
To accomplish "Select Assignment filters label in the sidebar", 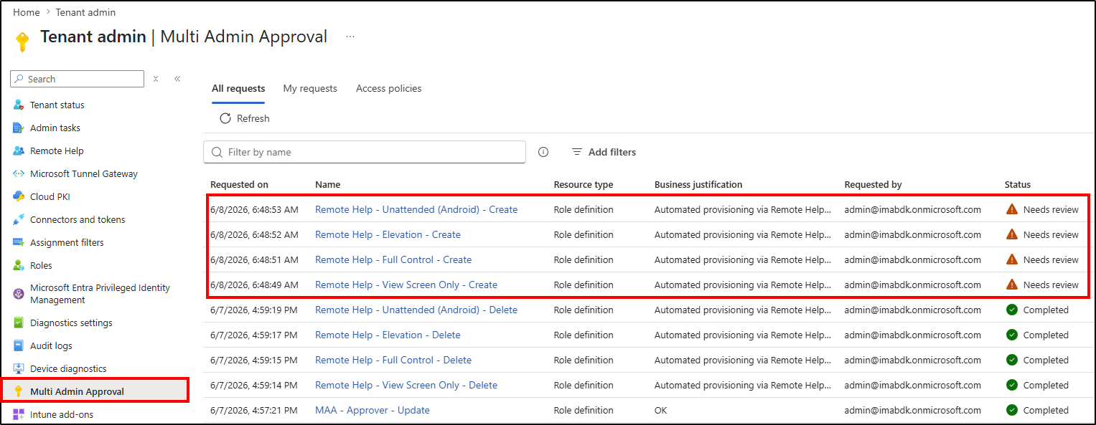I will [67, 242].
